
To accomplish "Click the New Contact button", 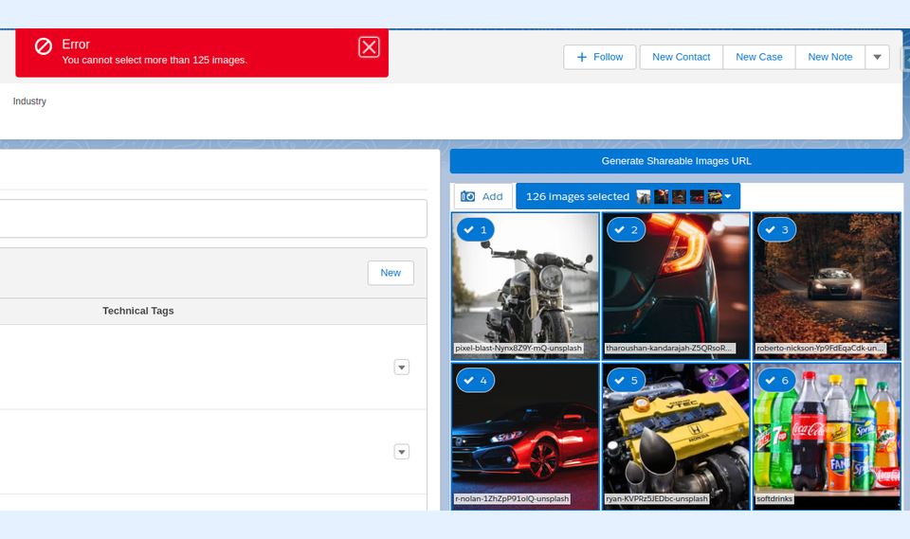I will 681,57.
